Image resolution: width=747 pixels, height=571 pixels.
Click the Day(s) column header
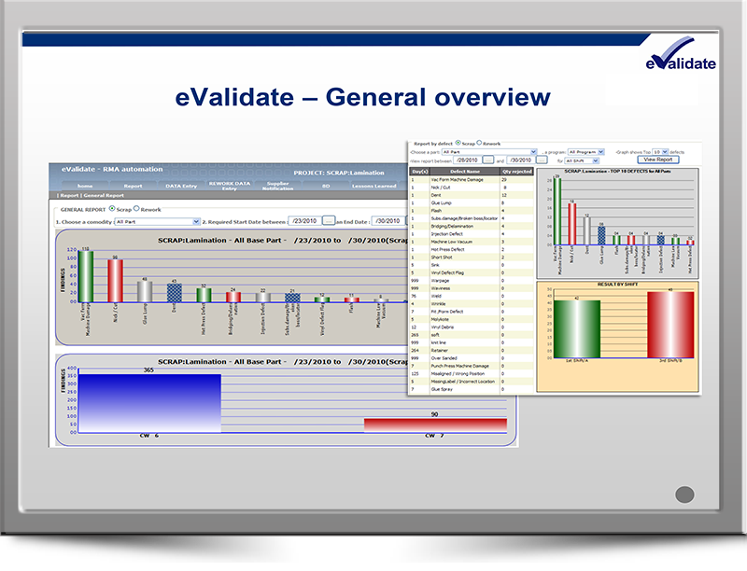pyautogui.click(x=419, y=172)
